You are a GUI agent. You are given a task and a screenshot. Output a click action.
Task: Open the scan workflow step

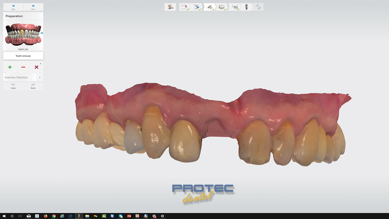(197, 7)
